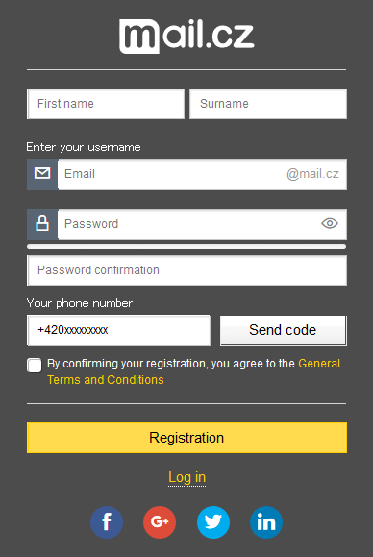Focus the First name field
Screen dimensions: 373x557
click(106, 104)
